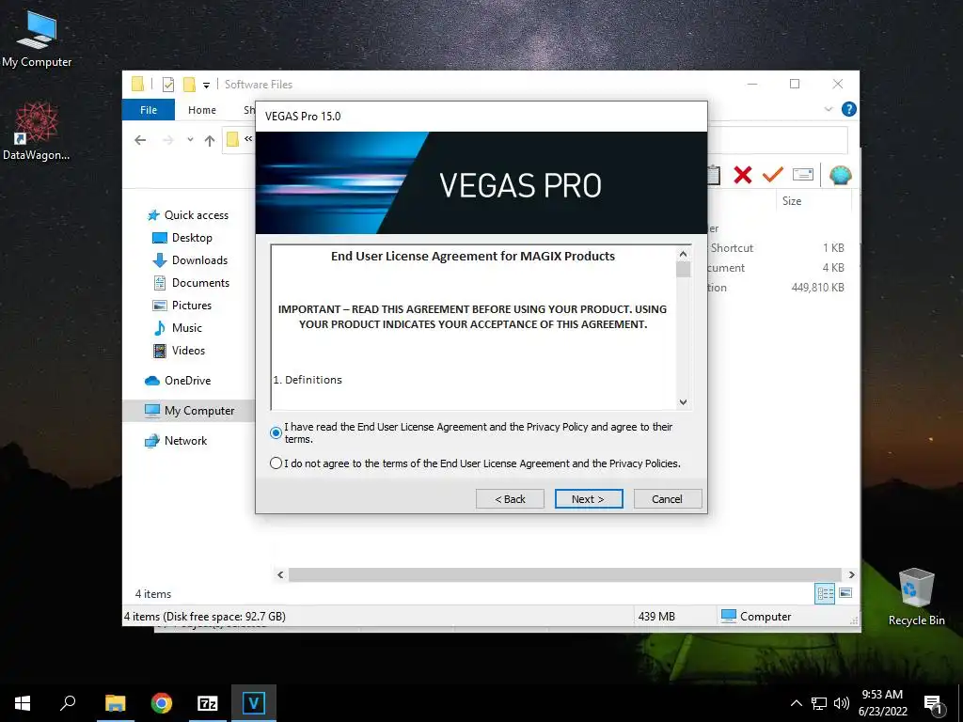Viewport: 963px width, 722px height.
Task: Click license agreement scroll up arrow
Action: click(683, 254)
